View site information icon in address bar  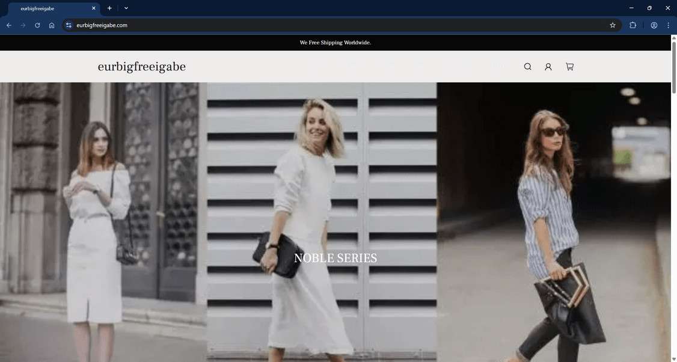[69, 25]
